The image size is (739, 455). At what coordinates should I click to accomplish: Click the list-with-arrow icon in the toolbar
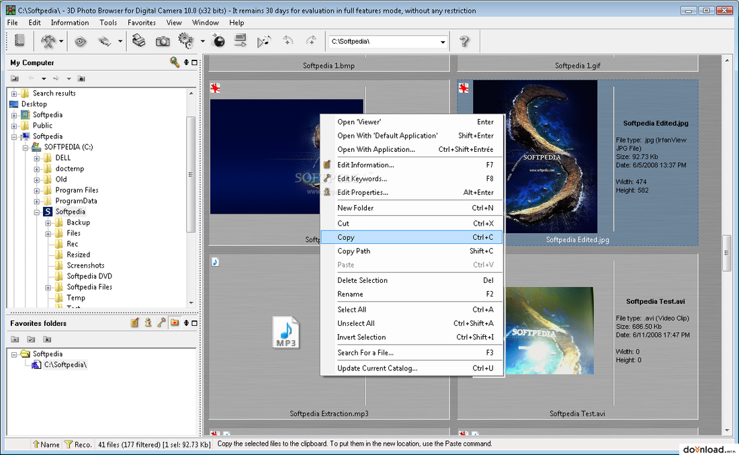click(241, 41)
